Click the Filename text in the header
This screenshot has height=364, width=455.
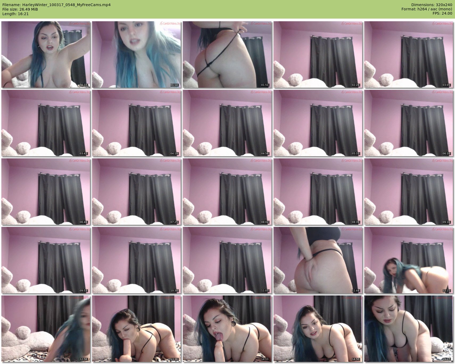[56, 5]
